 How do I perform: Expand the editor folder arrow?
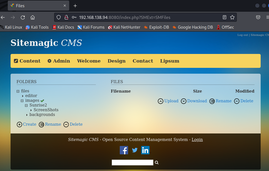point(23,96)
